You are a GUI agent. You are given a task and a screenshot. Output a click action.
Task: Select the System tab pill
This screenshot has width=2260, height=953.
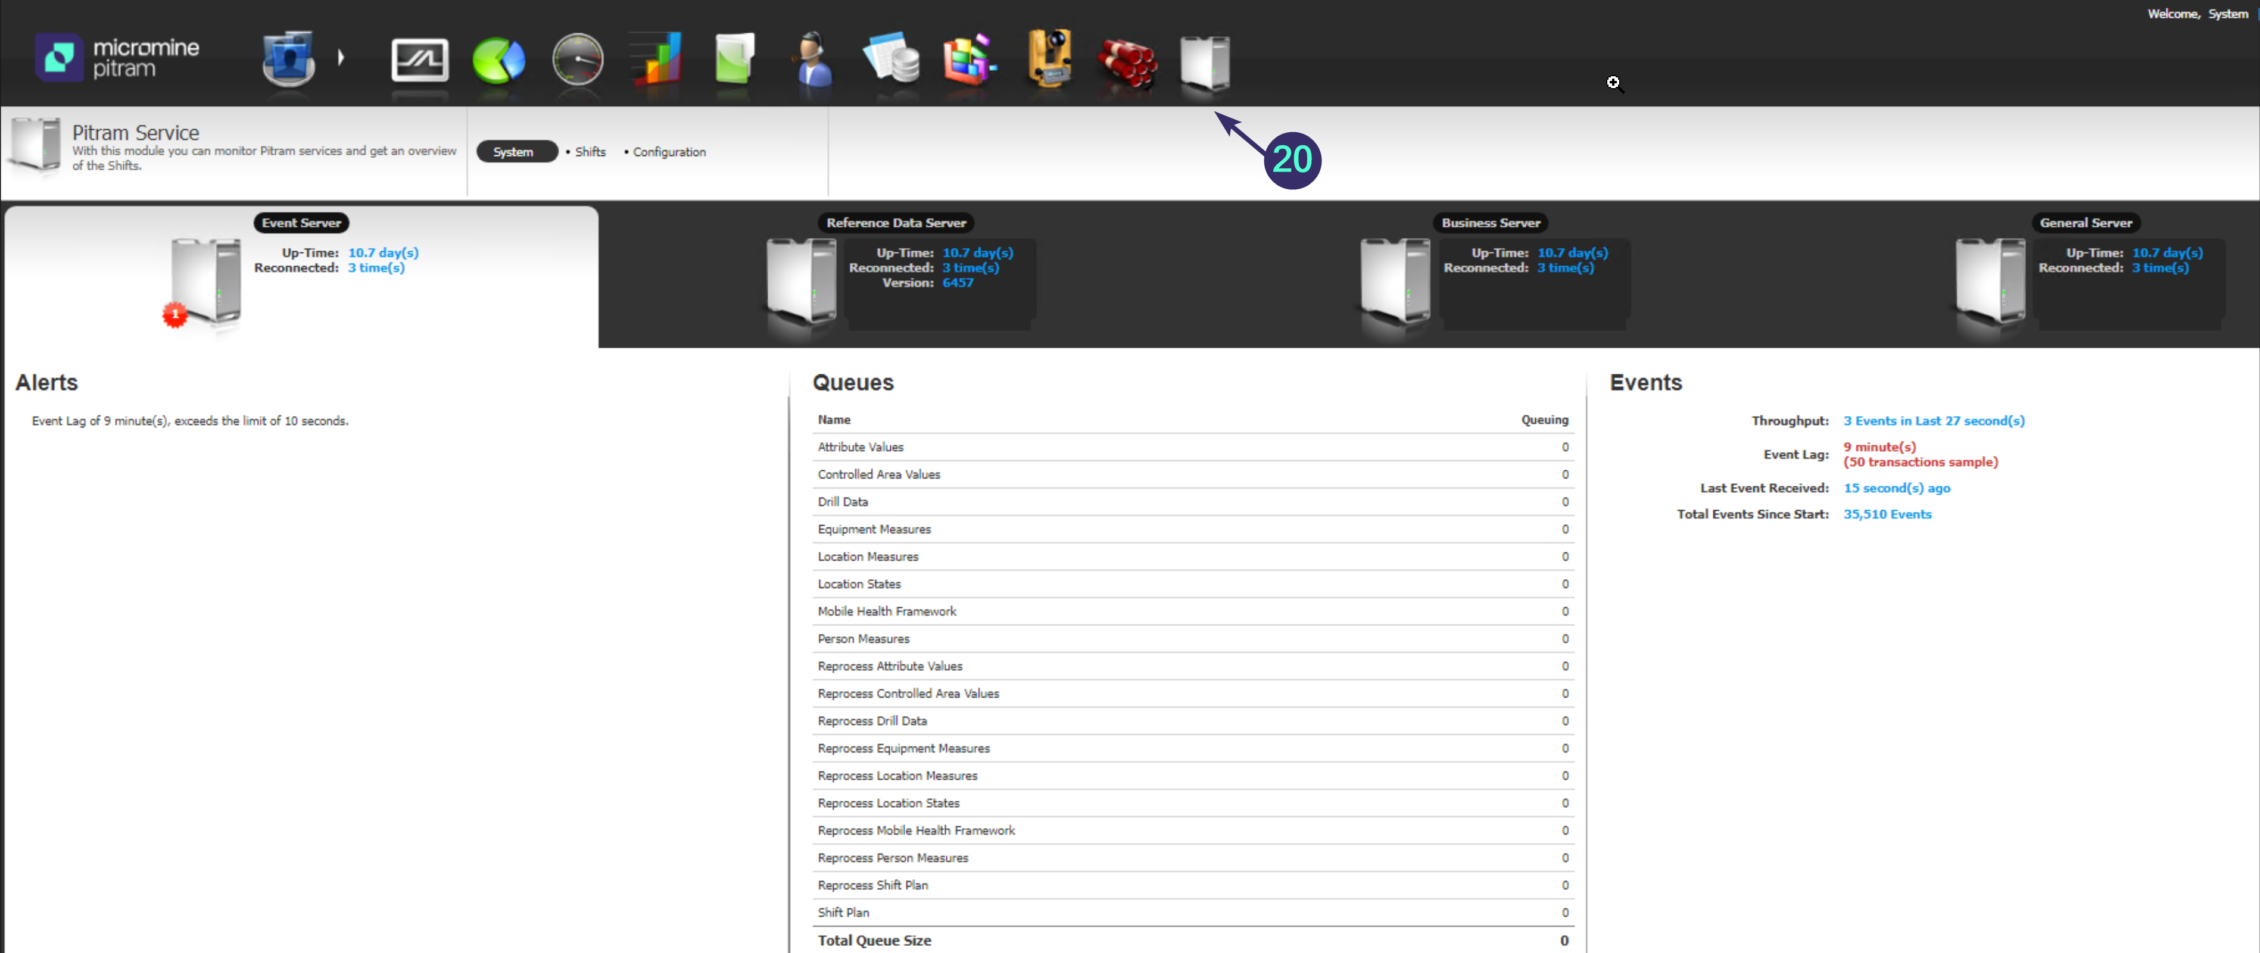click(x=515, y=152)
